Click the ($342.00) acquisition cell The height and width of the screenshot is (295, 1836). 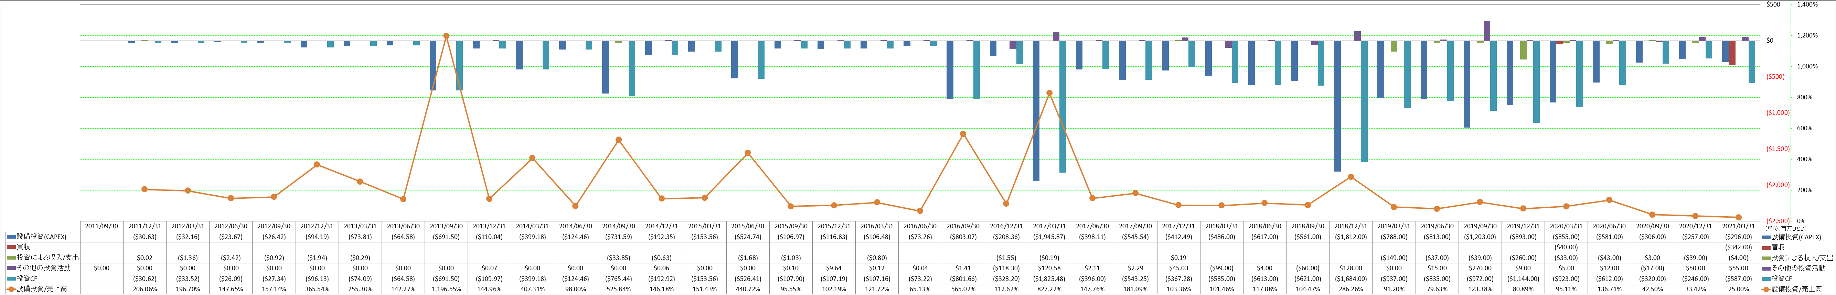[x=1738, y=247]
